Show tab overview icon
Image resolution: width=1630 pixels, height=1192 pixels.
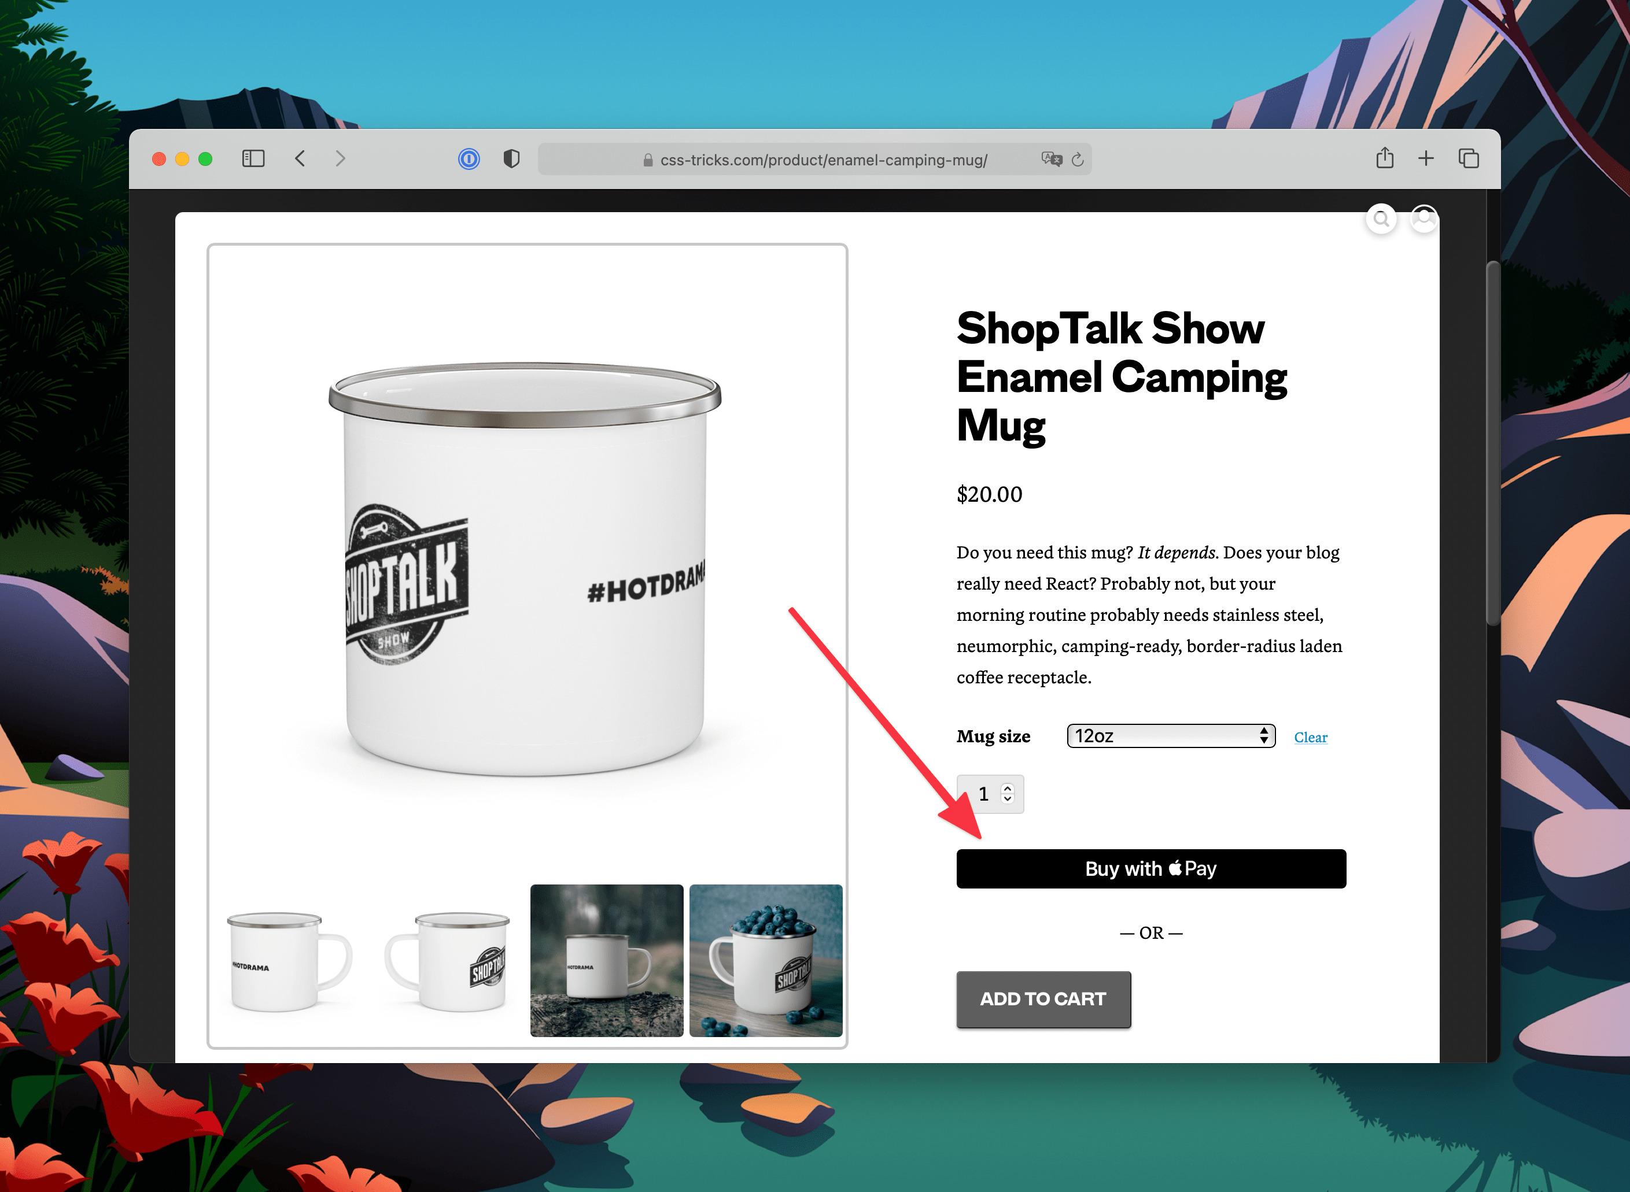[x=1468, y=159]
